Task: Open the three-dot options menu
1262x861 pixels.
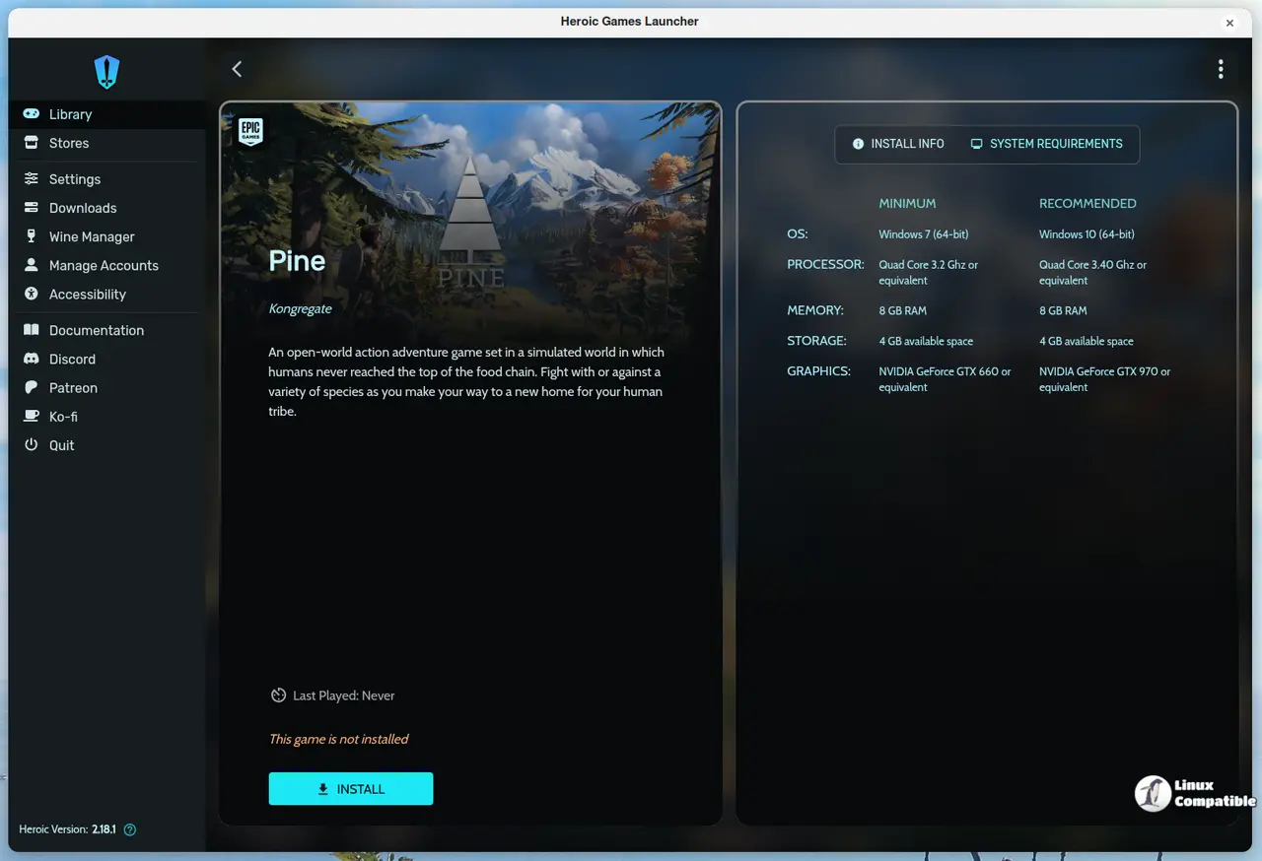Action: point(1221,69)
